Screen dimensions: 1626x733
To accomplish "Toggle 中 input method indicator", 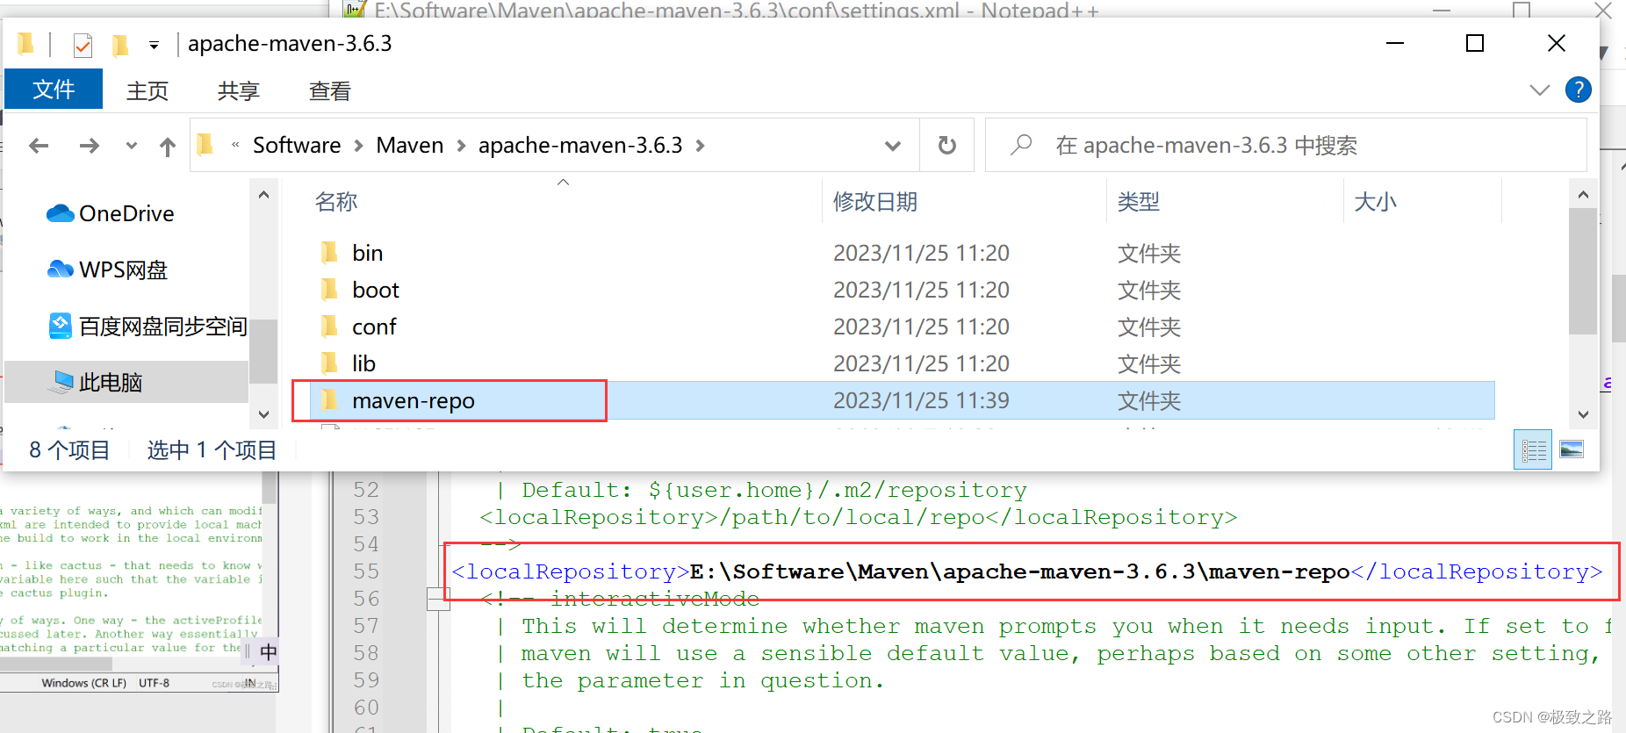I will pos(269,651).
